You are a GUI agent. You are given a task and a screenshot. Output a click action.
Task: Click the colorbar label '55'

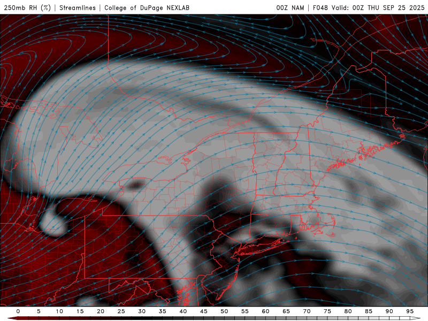tap(245, 311)
